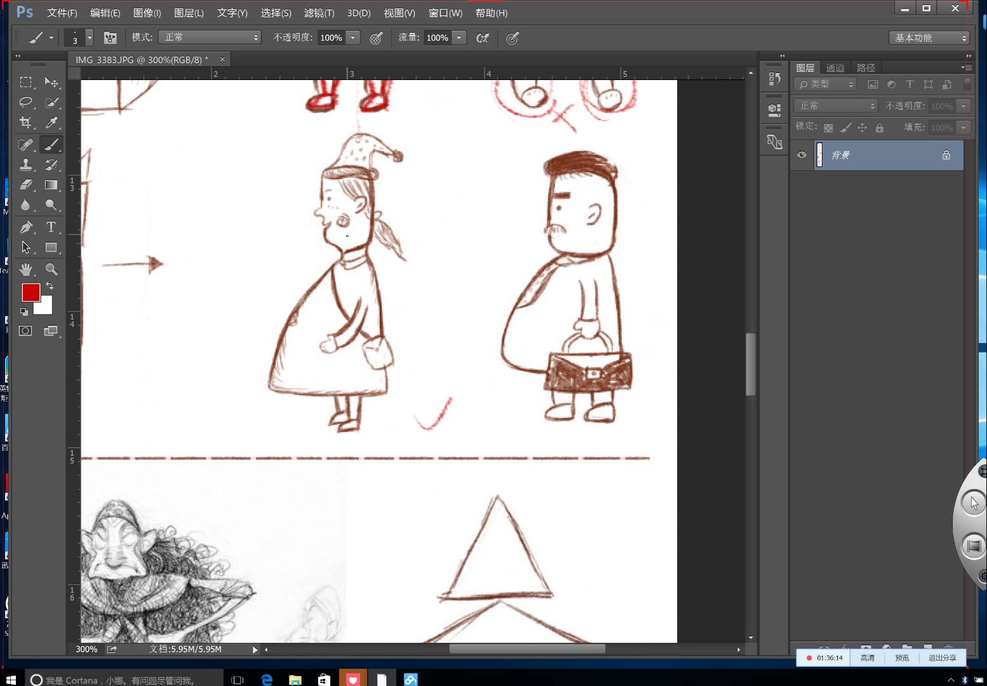987x686 pixels.
Task: Select the Zoom tool
Action: (51, 269)
